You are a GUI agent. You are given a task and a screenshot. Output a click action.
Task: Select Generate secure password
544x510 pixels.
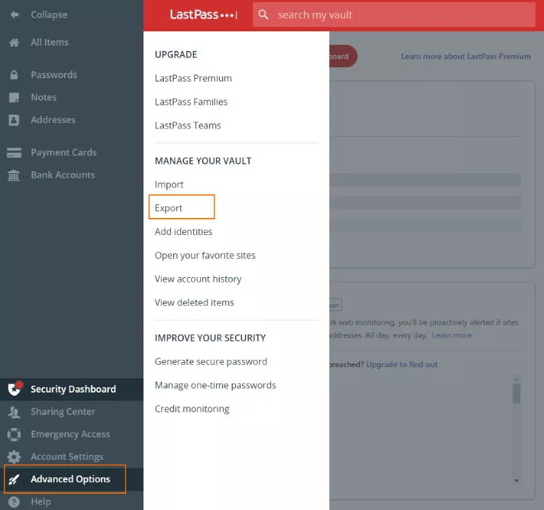tap(211, 361)
